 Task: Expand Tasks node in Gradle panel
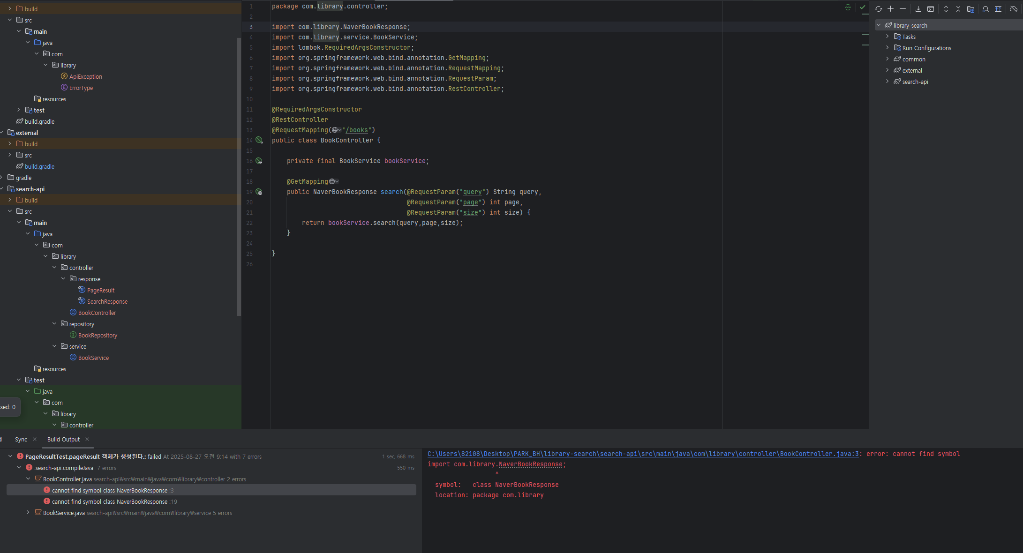[887, 37]
